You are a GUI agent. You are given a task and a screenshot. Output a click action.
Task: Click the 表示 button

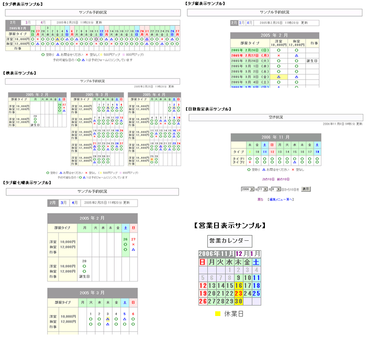pyautogui.click(x=306, y=189)
